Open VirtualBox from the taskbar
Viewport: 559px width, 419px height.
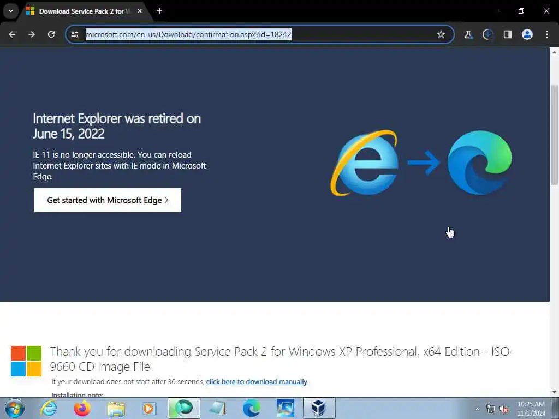(319, 408)
